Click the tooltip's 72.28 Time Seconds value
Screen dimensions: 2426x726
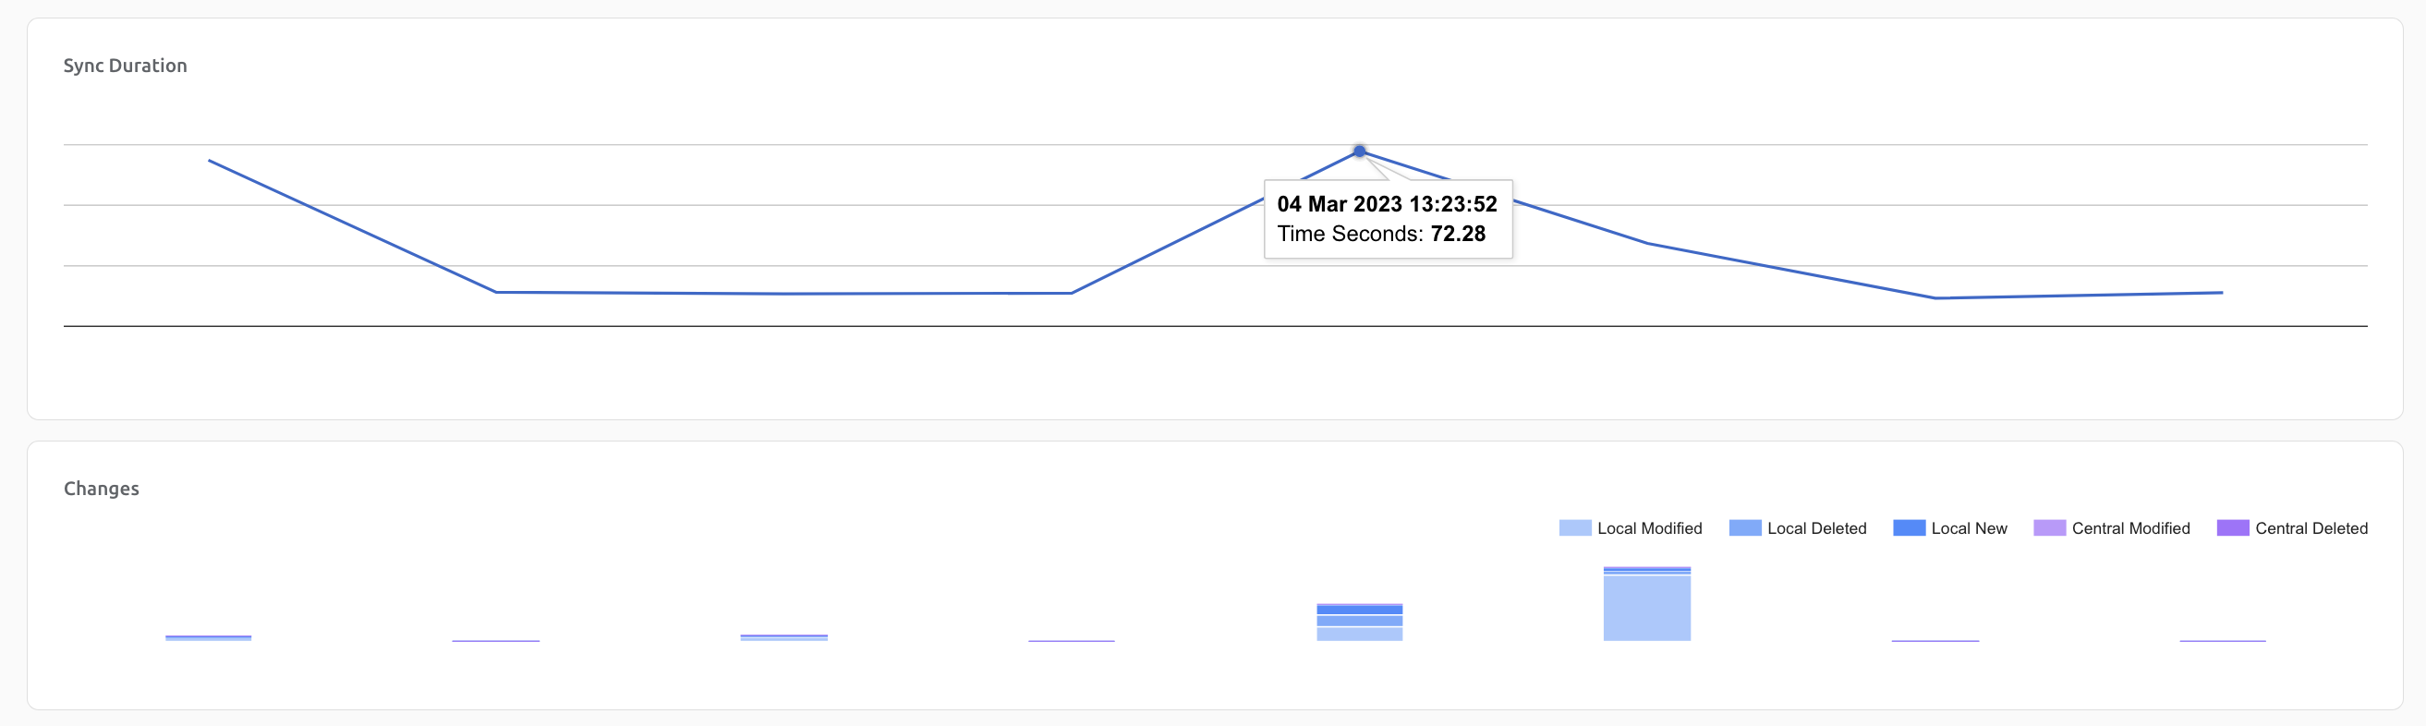click(x=1457, y=234)
